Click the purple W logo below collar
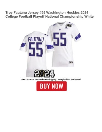The height and width of the screenshot is (132, 102). coord(60,30)
